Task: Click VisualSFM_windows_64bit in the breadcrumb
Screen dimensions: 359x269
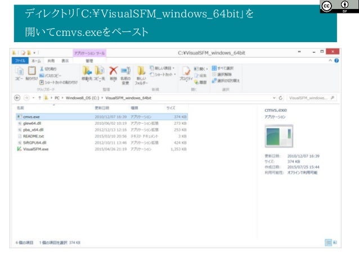Action: point(128,98)
